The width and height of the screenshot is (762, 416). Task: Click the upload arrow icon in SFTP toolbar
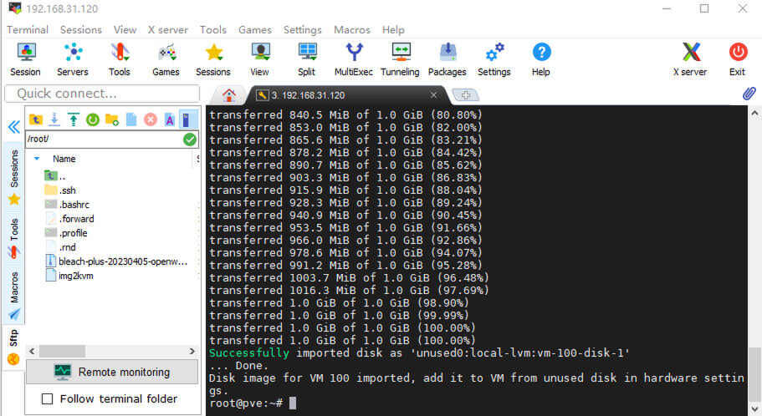tap(73, 119)
